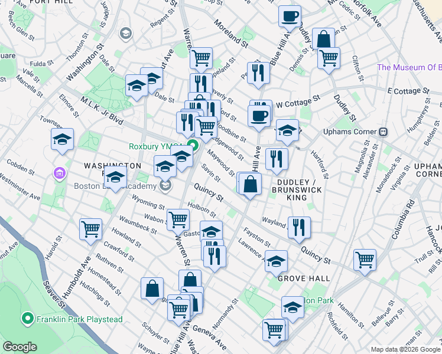Click the front shopping cart marker above Geneva Ave
Image resolution: width=442 pixels, height=354 pixels.
tap(178, 310)
